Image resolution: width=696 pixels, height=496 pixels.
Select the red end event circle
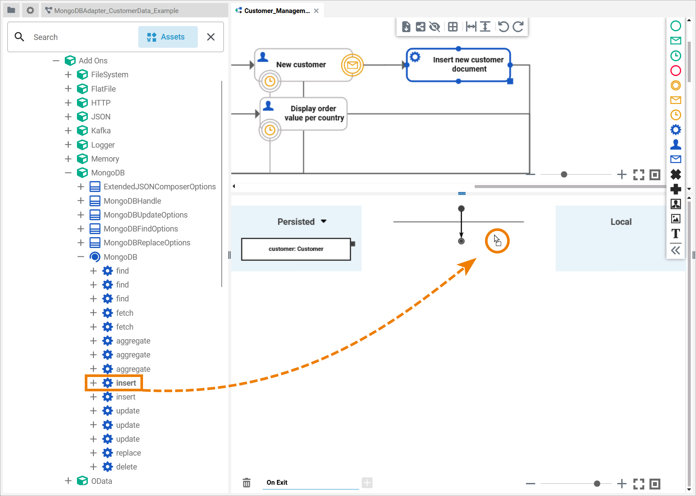(x=676, y=70)
